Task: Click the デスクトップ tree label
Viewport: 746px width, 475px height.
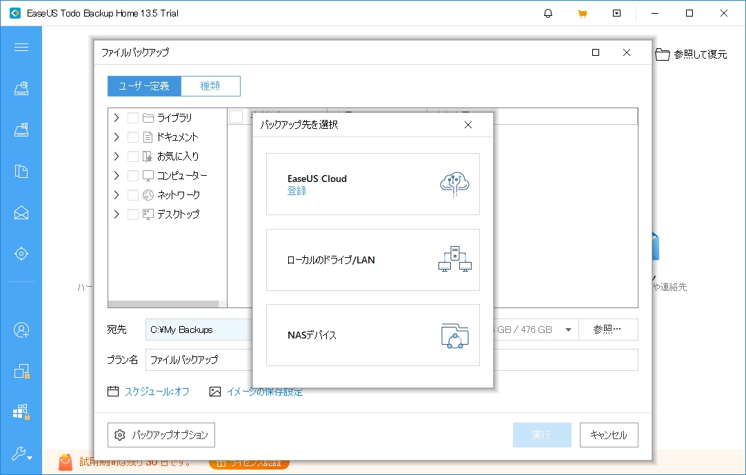Action: coord(179,214)
